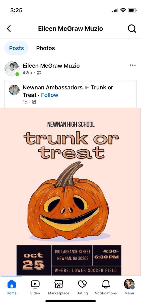Tap Newnan Ambassadors profile thumbnail
141x305 pixels.
click(x=14, y=90)
